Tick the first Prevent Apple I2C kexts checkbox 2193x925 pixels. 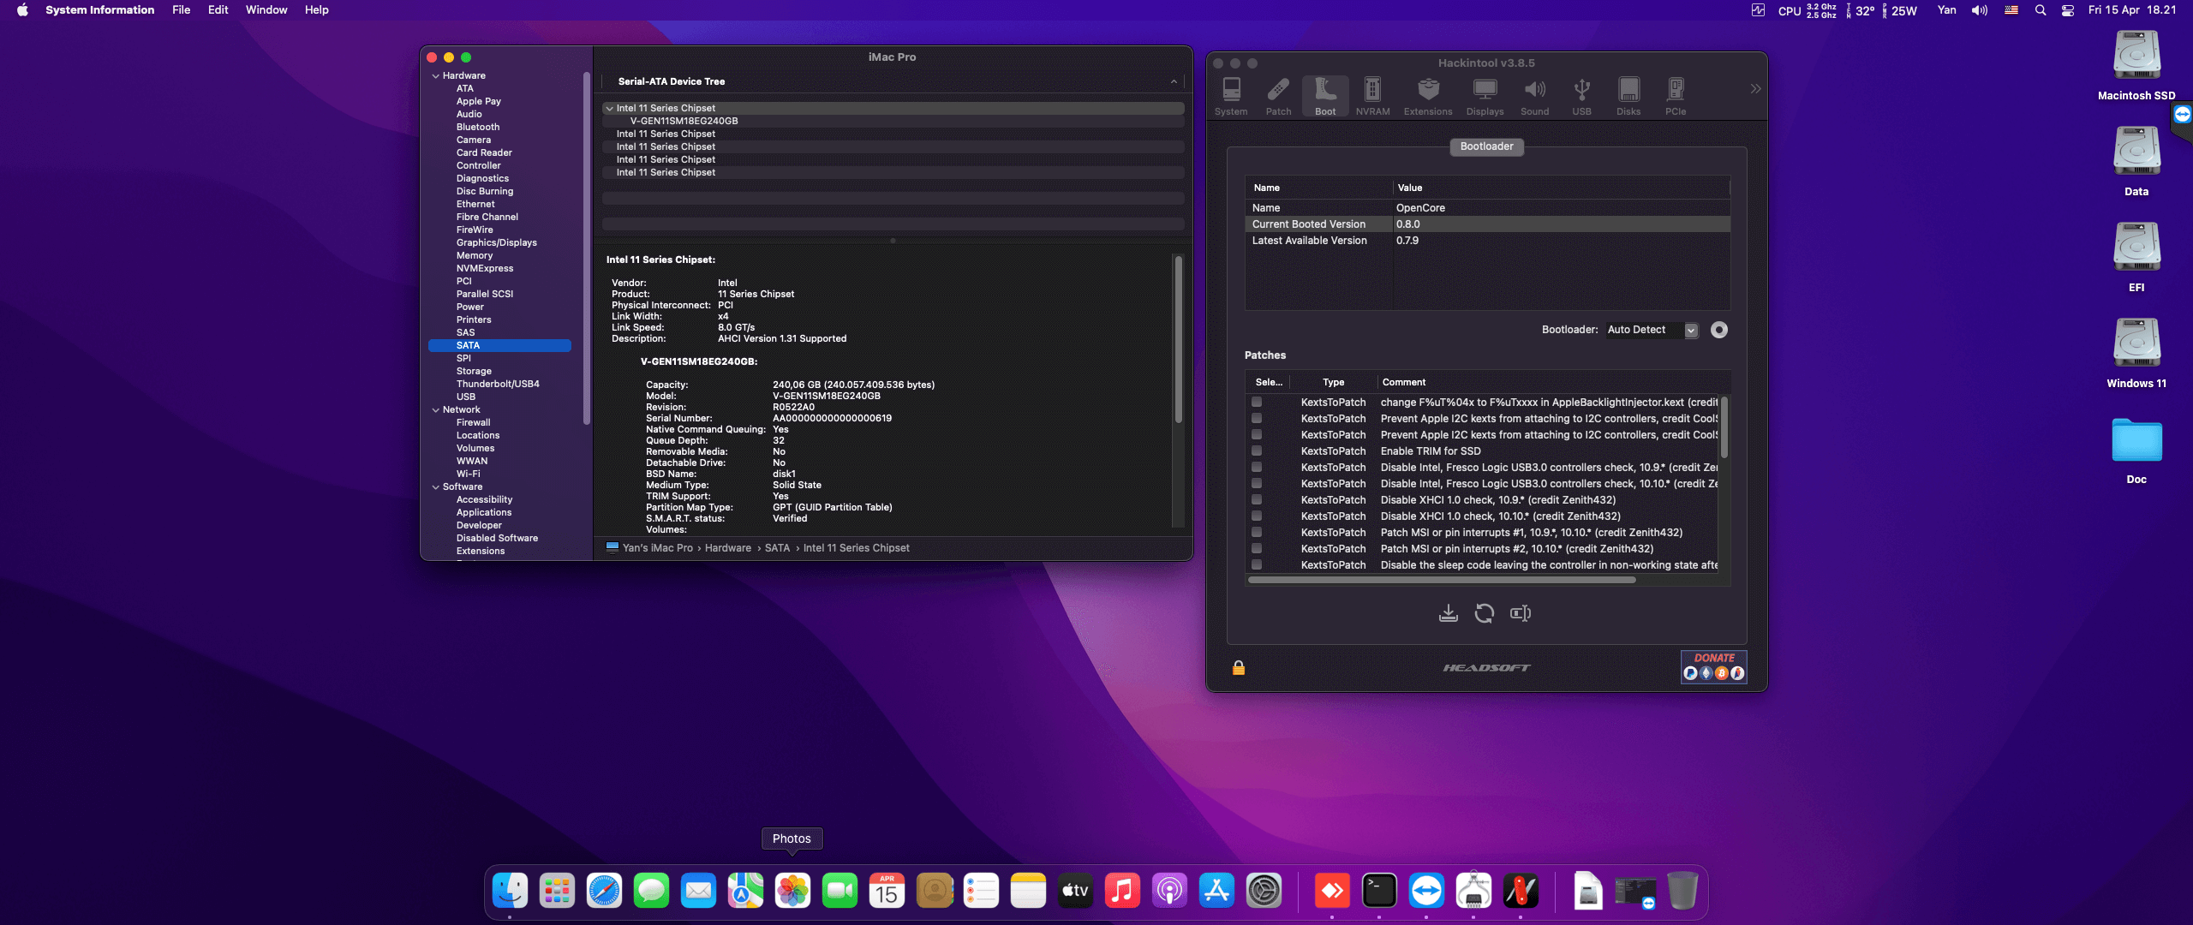(x=1257, y=418)
